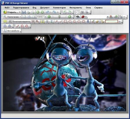The image size is (130, 119).
Task: Select the Strikeout text tool
Action: [x=47, y=22]
